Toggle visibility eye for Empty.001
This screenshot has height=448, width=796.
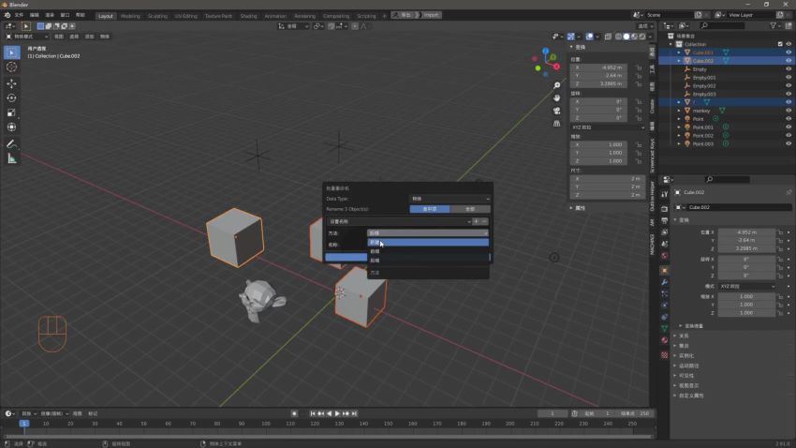[x=789, y=77]
